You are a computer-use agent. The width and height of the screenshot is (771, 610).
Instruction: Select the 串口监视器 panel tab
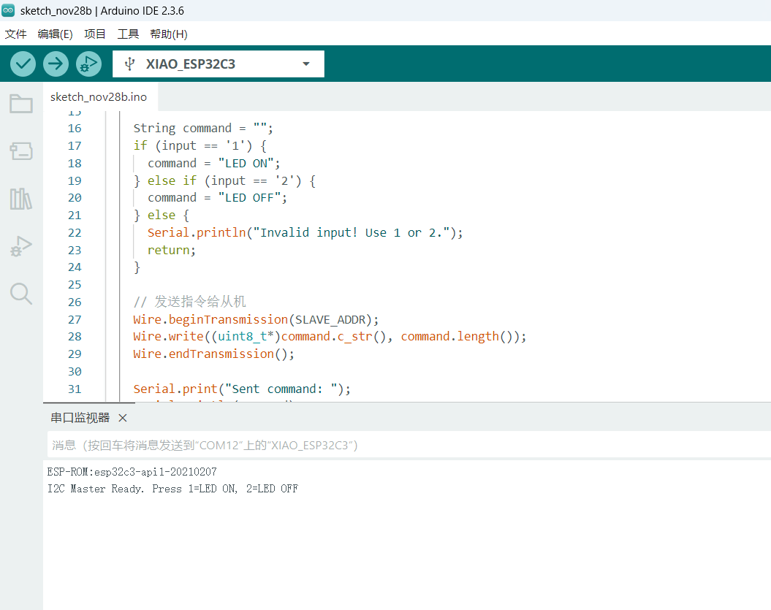point(80,418)
